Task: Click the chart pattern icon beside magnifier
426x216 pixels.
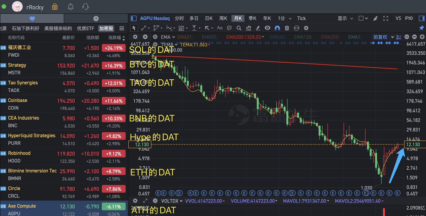Action: (x=248, y=28)
